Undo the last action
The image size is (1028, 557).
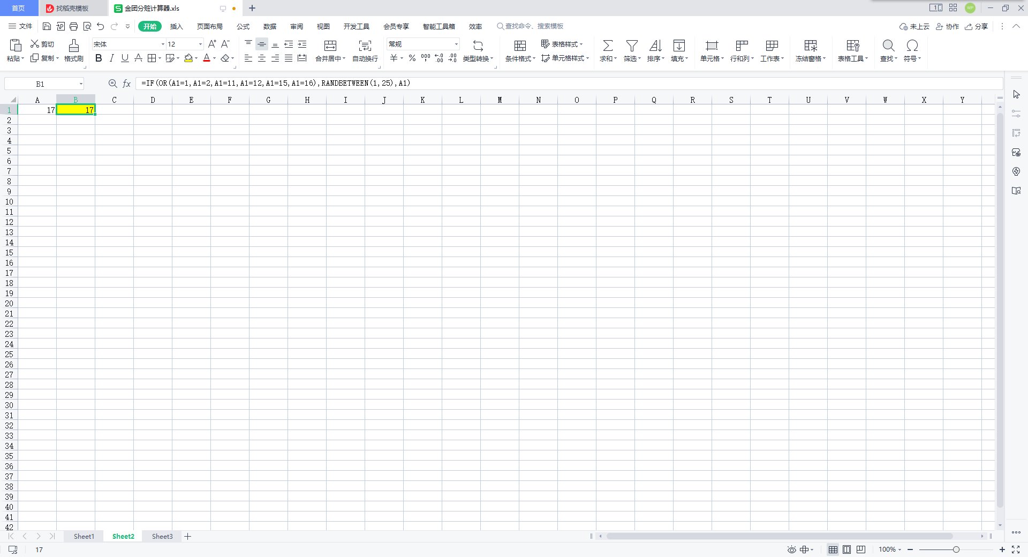(x=101, y=26)
